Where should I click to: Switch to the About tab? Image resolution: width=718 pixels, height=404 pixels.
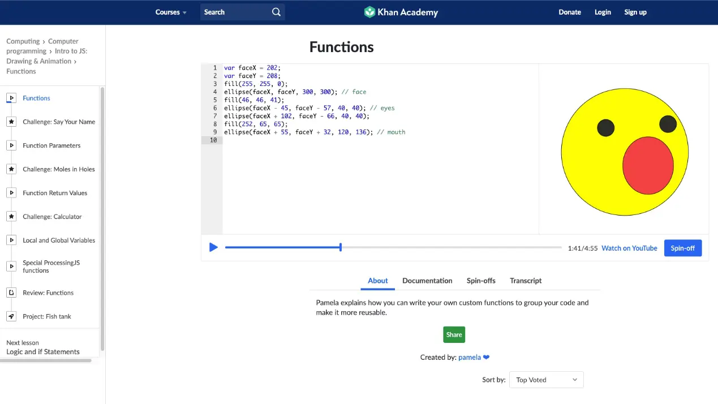click(378, 281)
